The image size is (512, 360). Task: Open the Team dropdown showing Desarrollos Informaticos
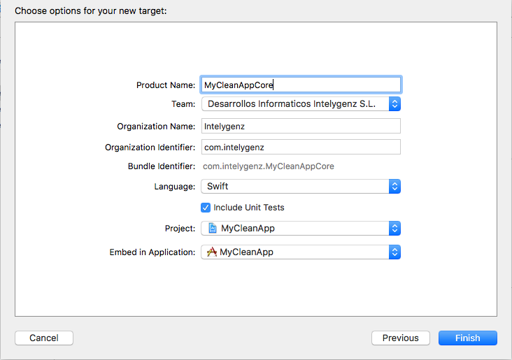pyautogui.click(x=295, y=104)
